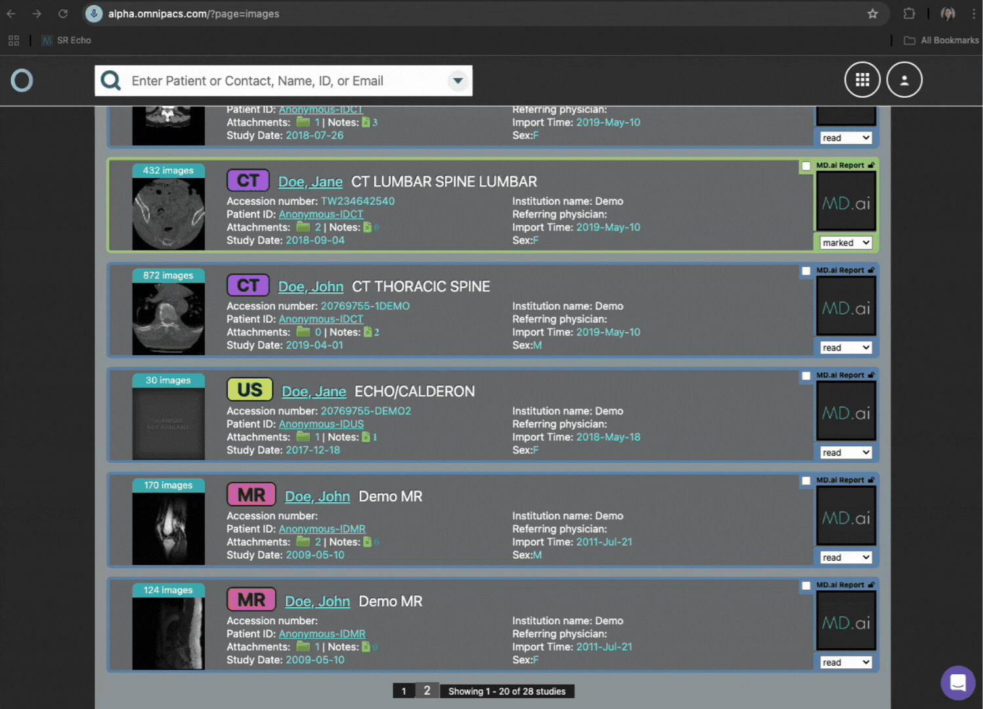The image size is (983, 709).
Task: Click the lock icon next to MD.ai Report
Action: click(871, 165)
